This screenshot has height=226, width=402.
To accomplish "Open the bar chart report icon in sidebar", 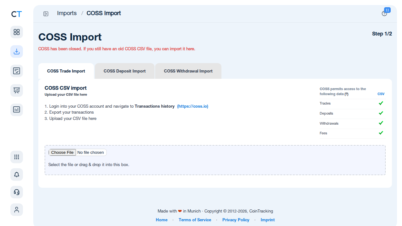I will [17, 110].
